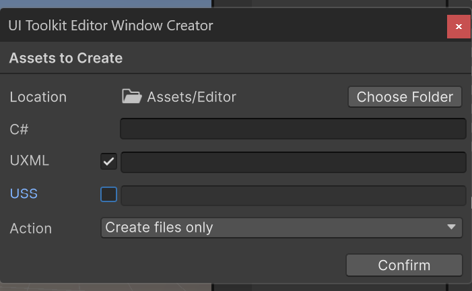Viewport: 472px width, 291px height.
Task: Enable the USS checkbox
Action: 108,194
